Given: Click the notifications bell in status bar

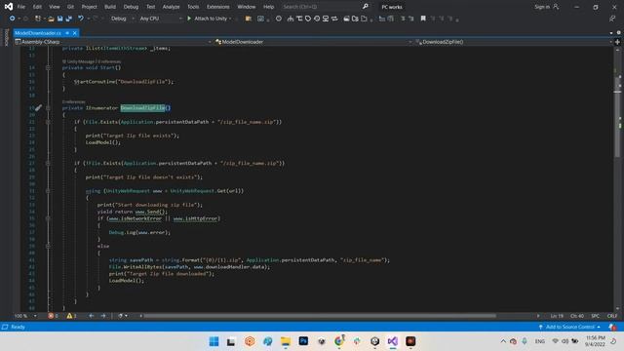Looking at the screenshot, I should [x=612, y=327].
